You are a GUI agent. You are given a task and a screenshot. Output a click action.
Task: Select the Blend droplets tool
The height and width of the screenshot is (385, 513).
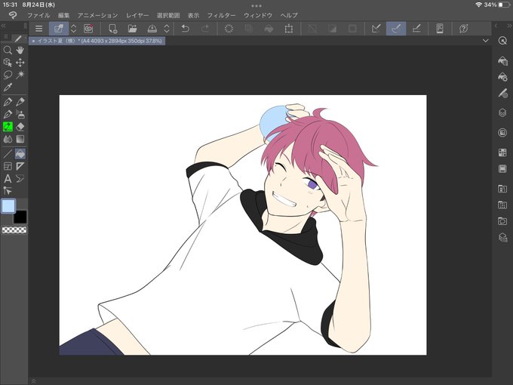tap(8, 139)
